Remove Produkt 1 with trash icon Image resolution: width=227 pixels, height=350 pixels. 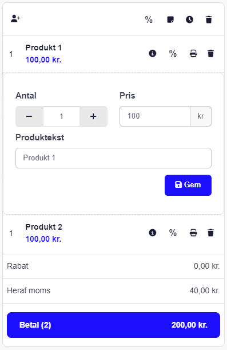click(x=211, y=54)
